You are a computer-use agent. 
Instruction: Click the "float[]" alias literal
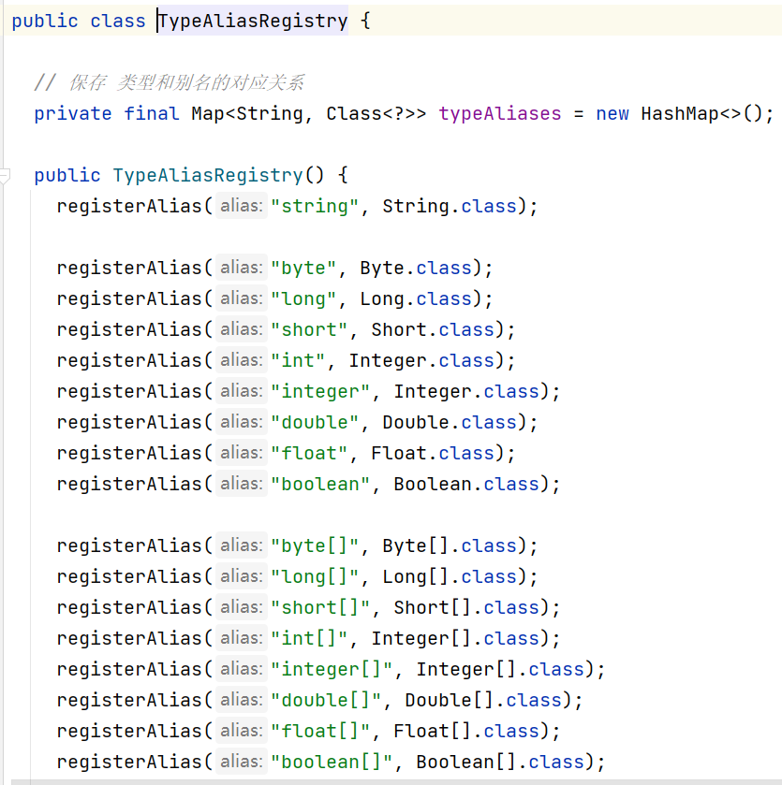[320, 732]
